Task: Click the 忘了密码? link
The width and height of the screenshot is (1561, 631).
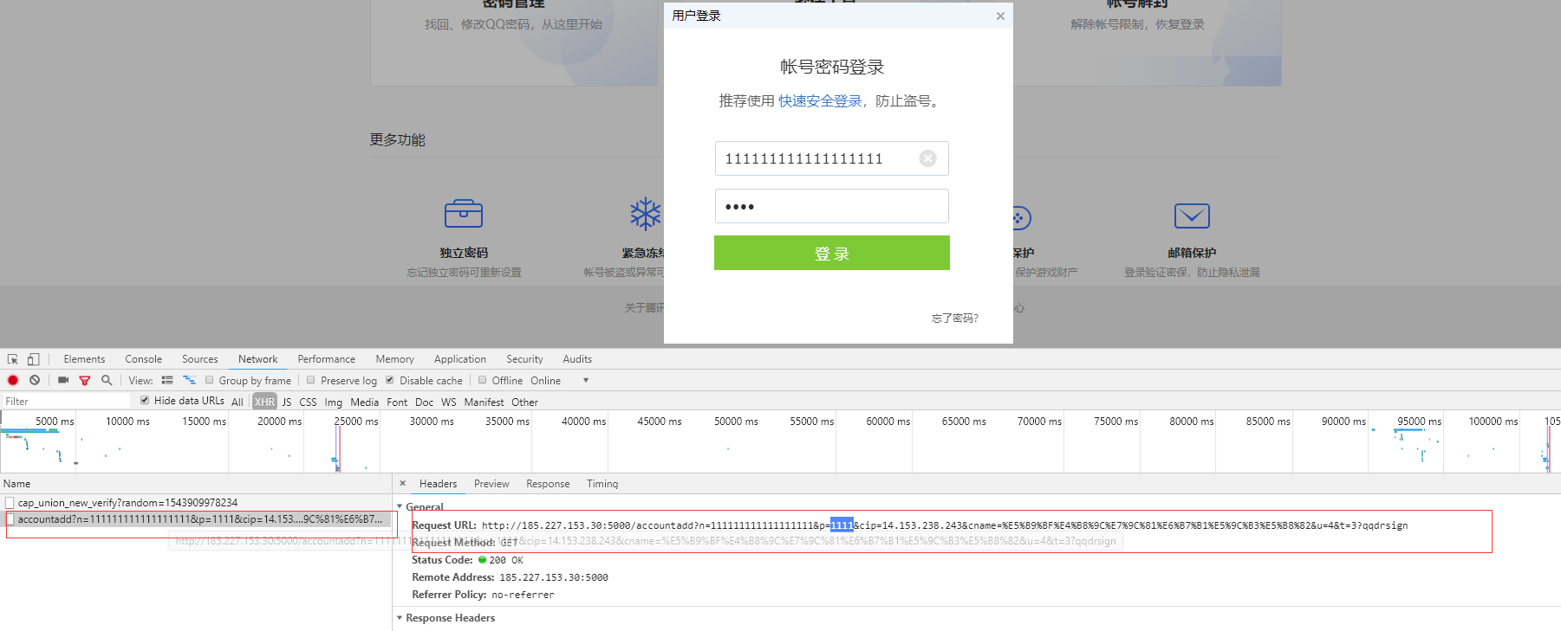Action: click(x=955, y=319)
